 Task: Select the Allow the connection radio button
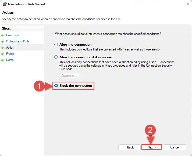(x=56, y=44)
